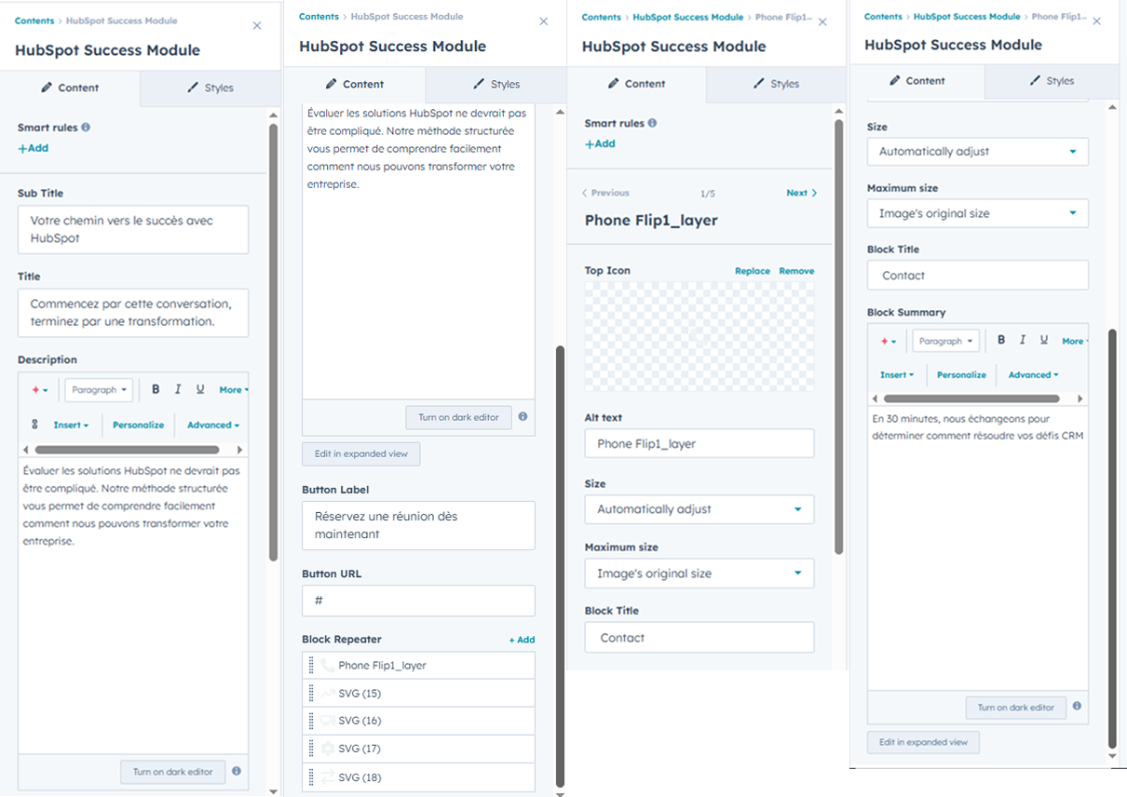
Task: Open Advanced dropdown in Block Summary editor toolbar
Action: (1033, 374)
